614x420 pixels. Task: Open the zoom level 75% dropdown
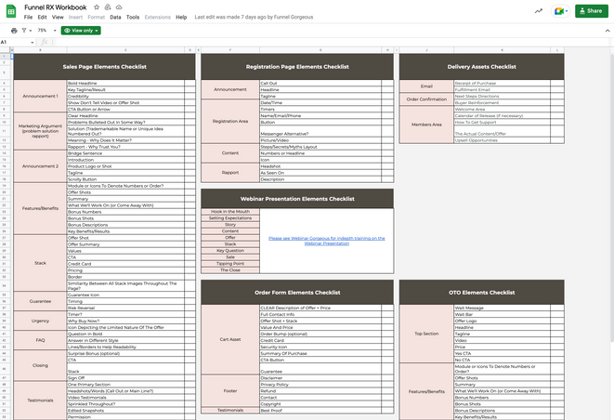[x=45, y=30]
